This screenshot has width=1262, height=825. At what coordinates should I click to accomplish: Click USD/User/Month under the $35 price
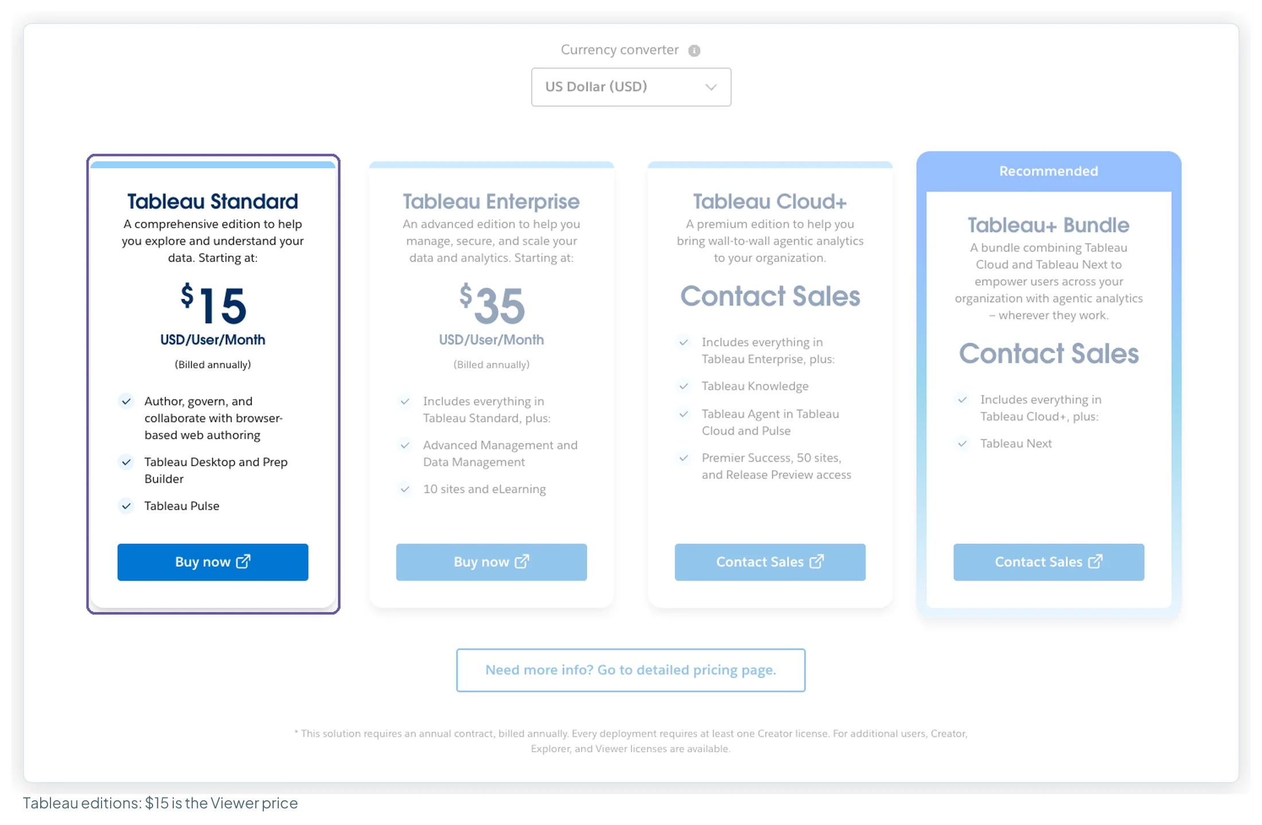coord(492,339)
